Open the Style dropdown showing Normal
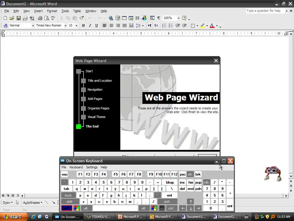 point(33,26)
